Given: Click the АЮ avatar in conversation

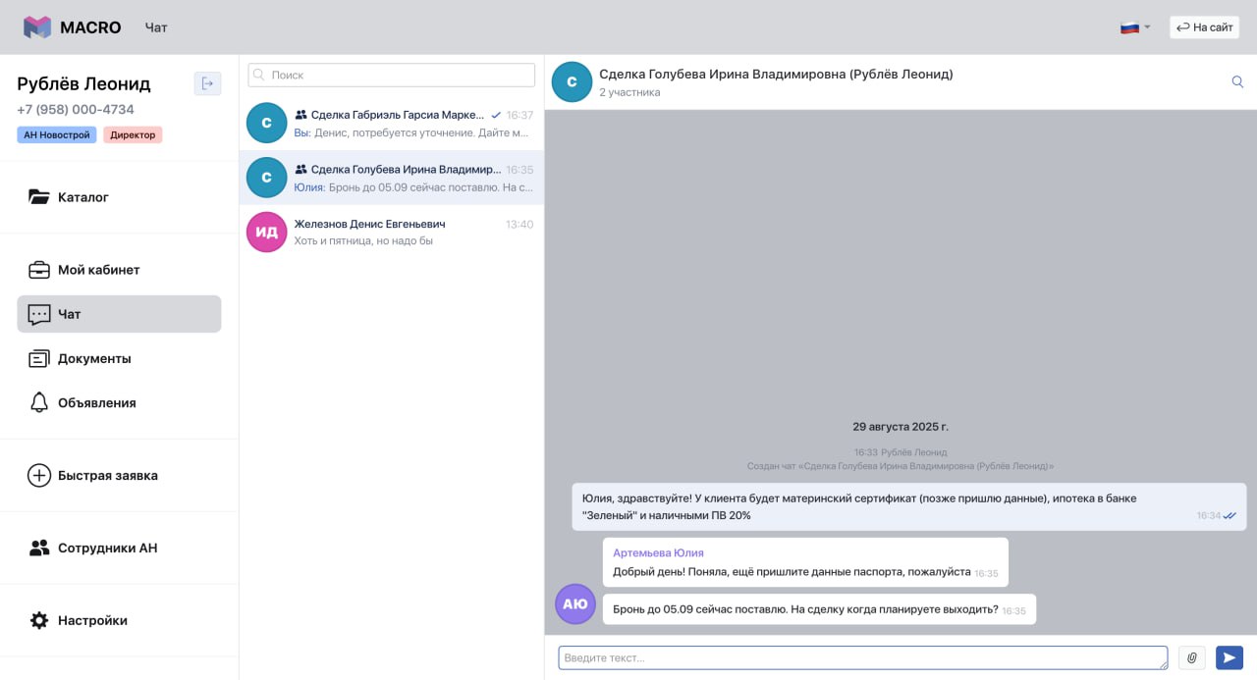Looking at the screenshot, I should tap(575, 604).
